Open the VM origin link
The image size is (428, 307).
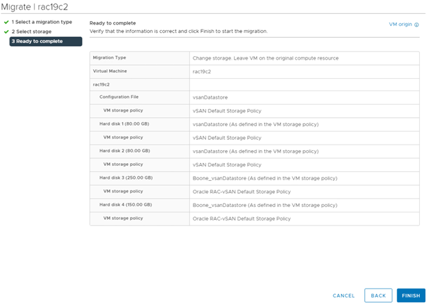(401, 24)
